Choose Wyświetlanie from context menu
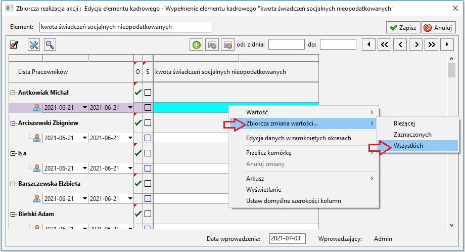 [x=304, y=190]
